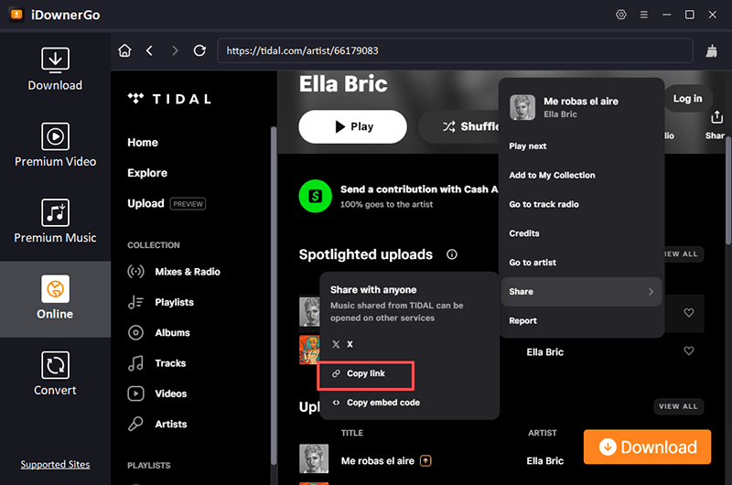Click Me robas el aire track title in list
Image resolution: width=732 pixels, height=485 pixels.
point(378,460)
